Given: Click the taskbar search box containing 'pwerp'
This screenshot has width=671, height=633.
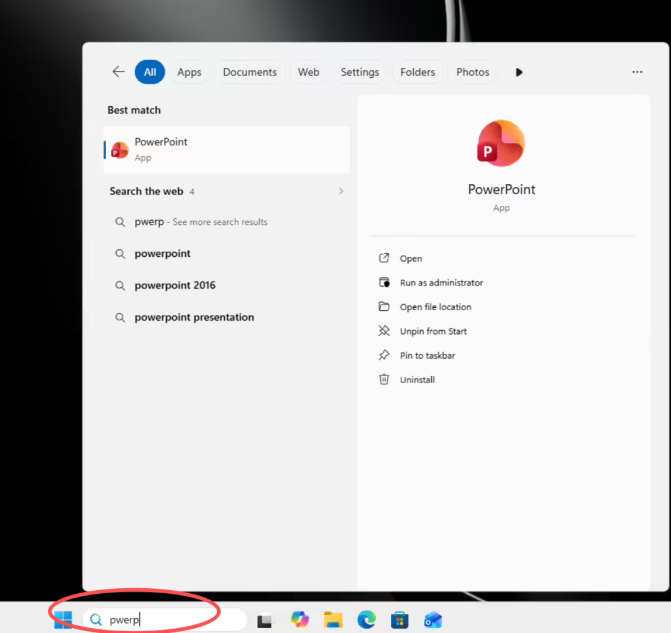Looking at the screenshot, I should coord(165,620).
